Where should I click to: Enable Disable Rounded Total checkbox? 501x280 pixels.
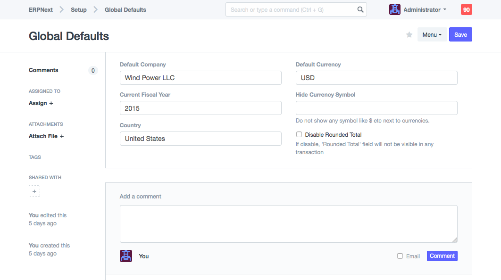tap(299, 135)
